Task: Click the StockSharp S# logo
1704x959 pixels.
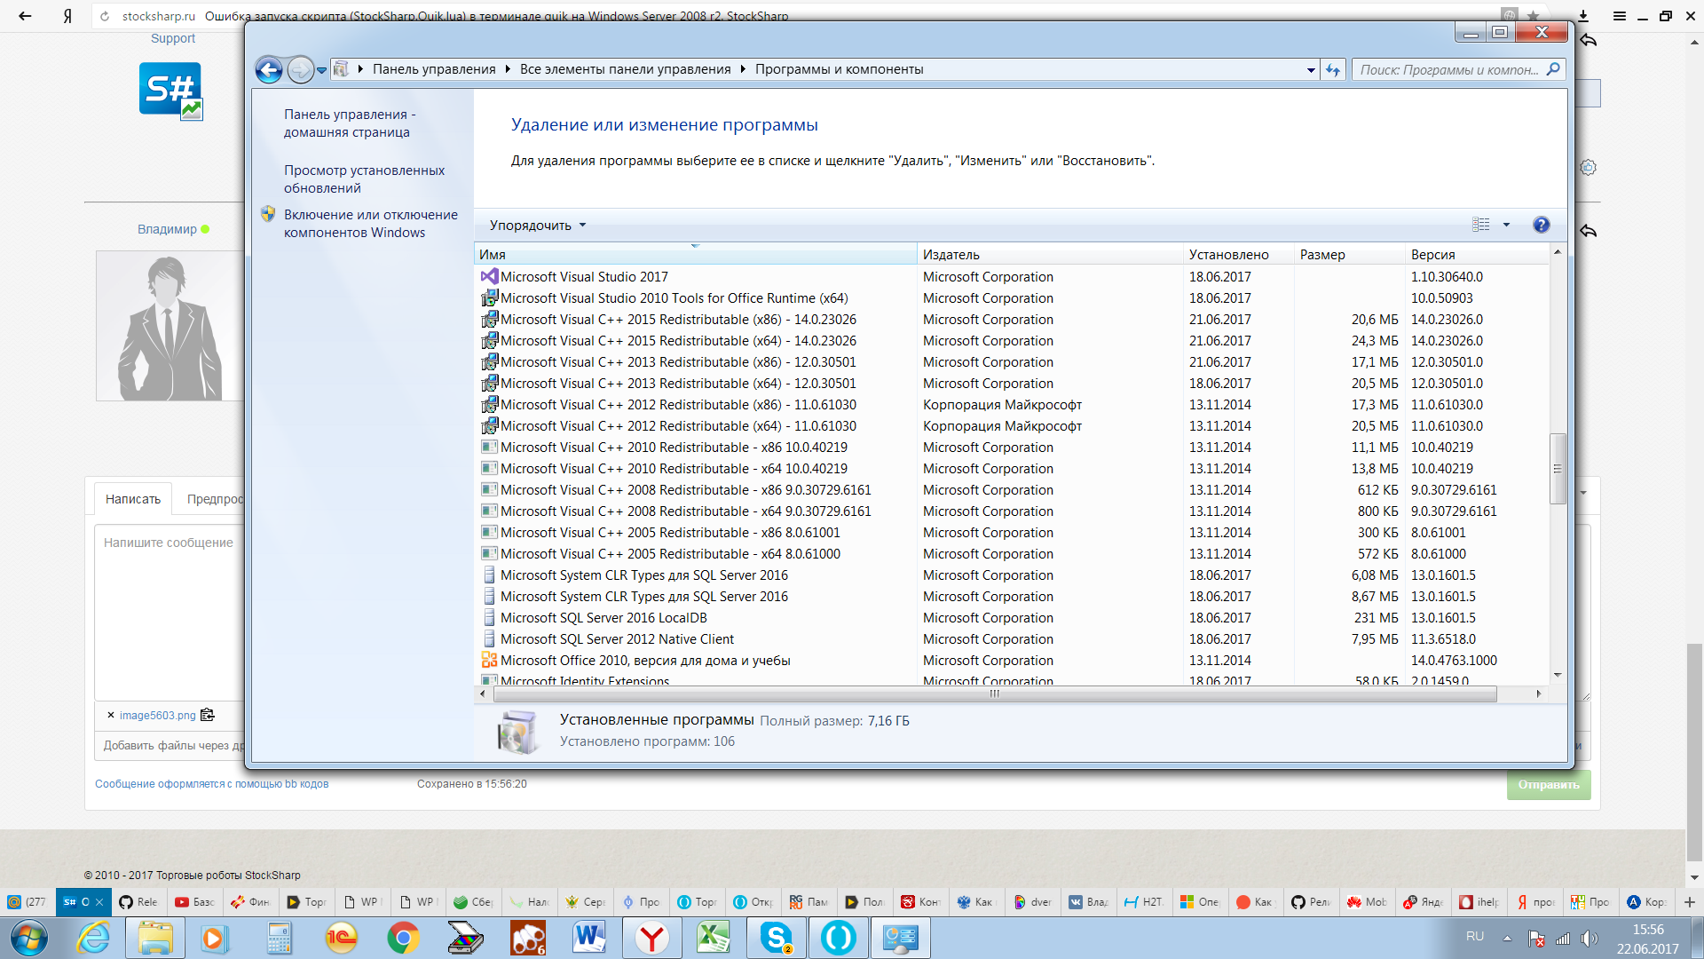Action: (170, 90)
